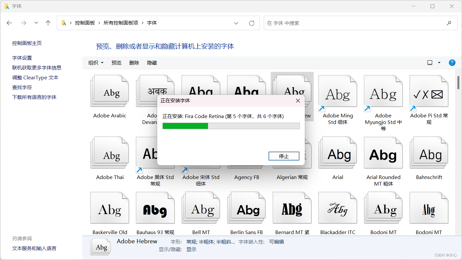Click the change-your-view icon near Help
Screen dimensions: 462x260
click(x=430, y=62)
